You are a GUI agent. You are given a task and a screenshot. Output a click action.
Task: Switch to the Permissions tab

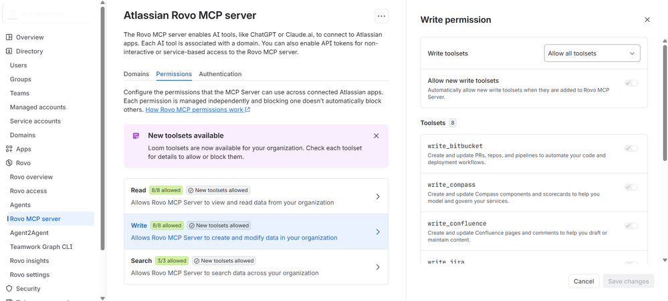click(x=174, y=74)
